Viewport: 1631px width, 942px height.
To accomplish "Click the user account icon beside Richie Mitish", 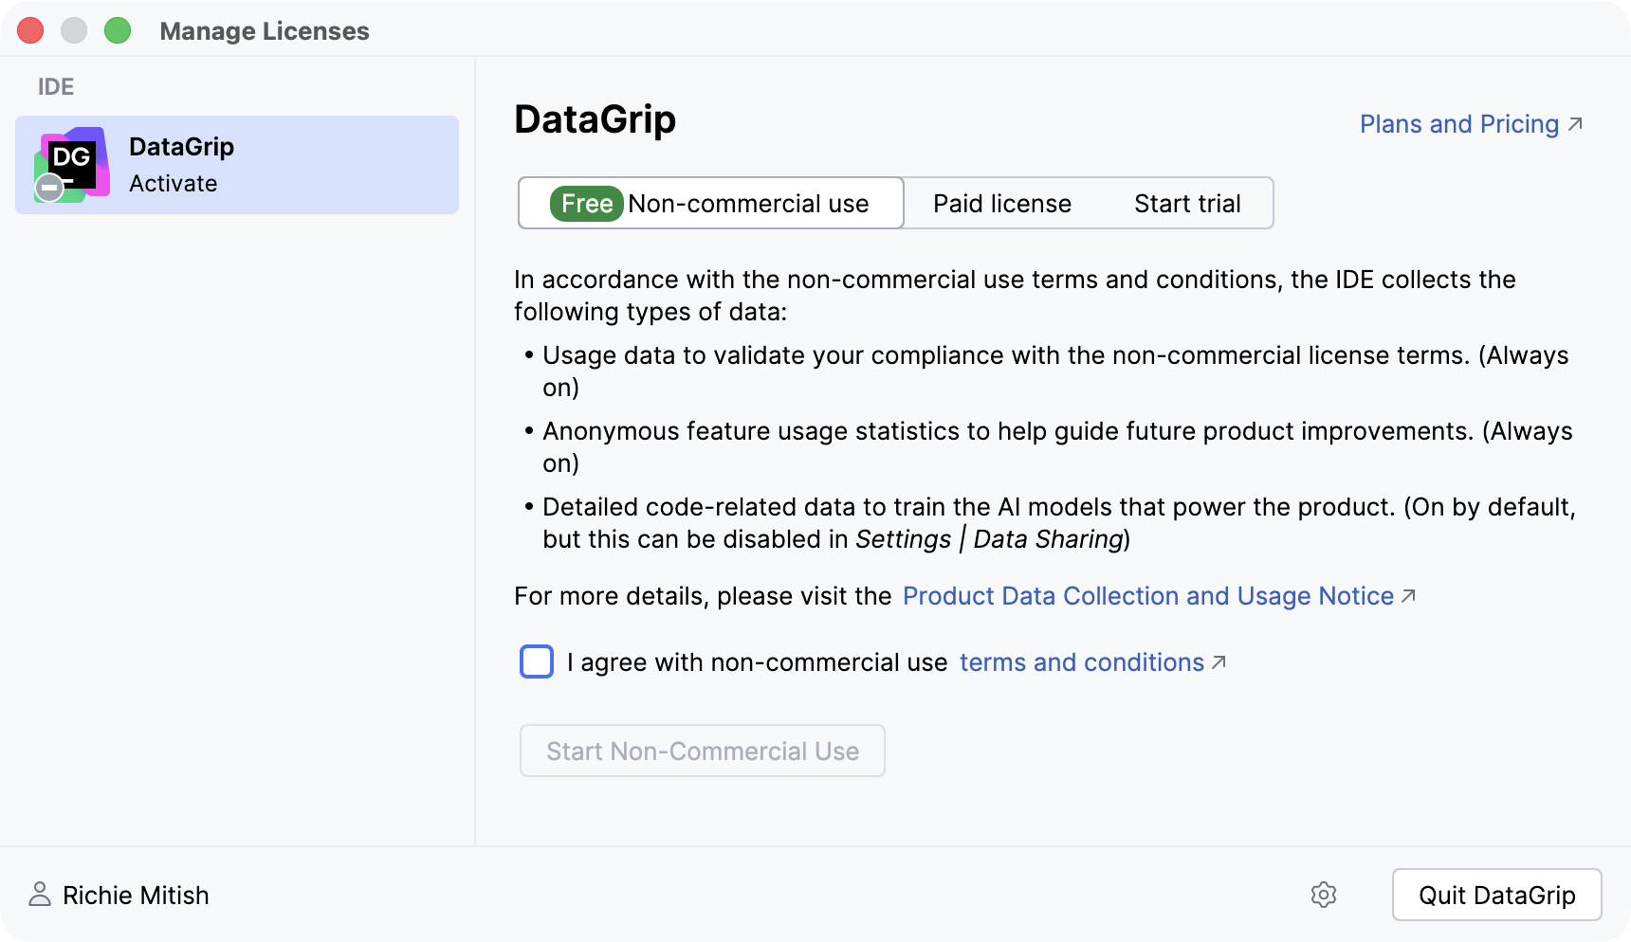I will 40,895.
